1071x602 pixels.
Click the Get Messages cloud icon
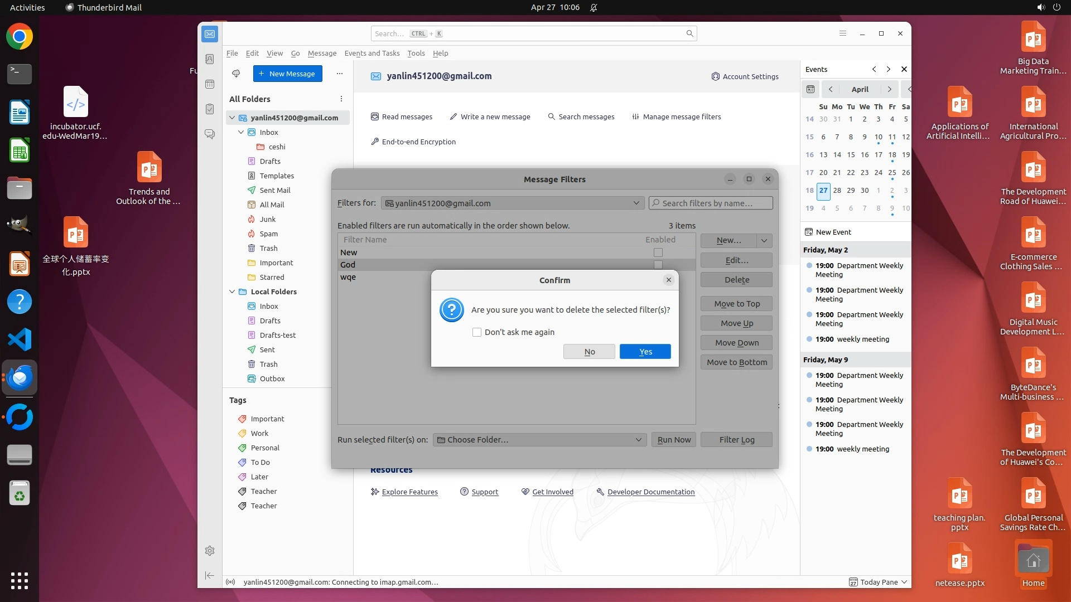[x=236, y=74]
